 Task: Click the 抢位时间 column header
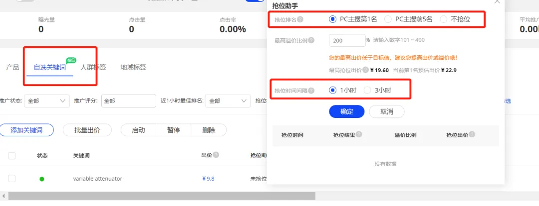(292, 135)
